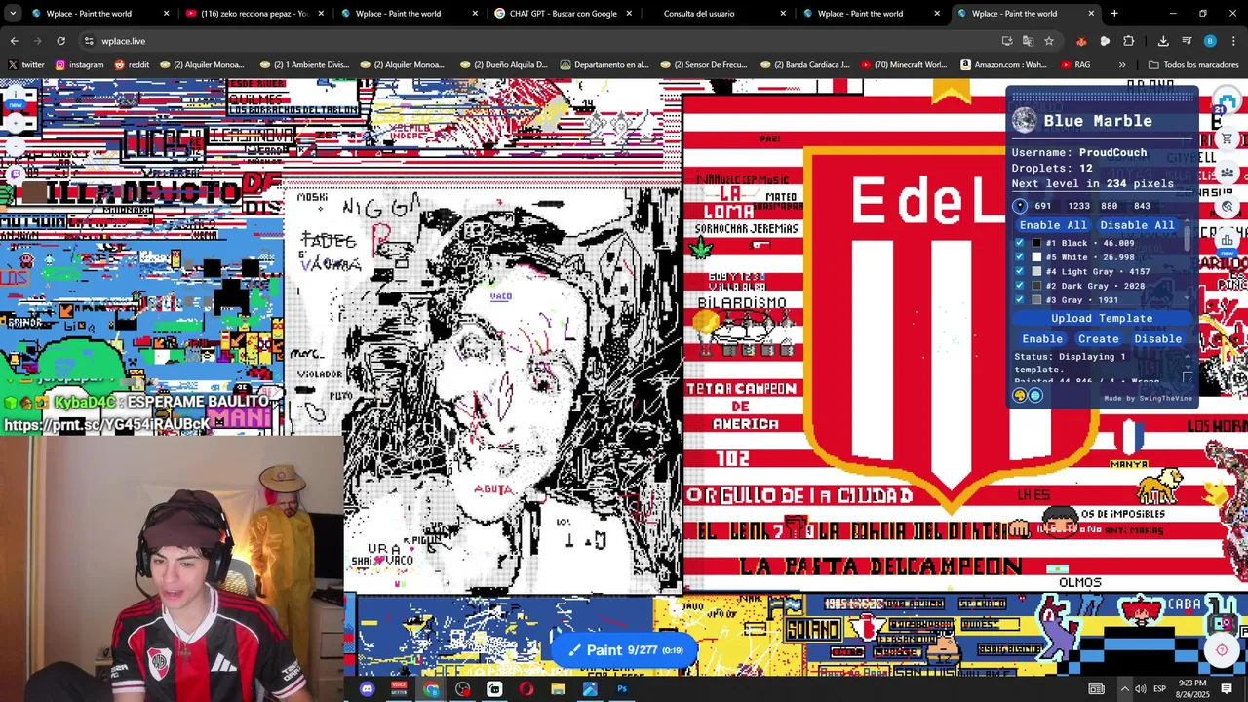Click the Blue Marble palette icon

coord(1020,396)
